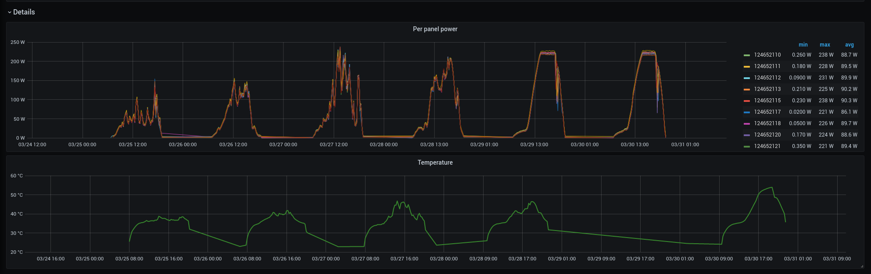The width and height of the screenshot is (871, 274).
Task: Open color picker for 124652118 magenta swatch
Action: [x=747, y=124]
